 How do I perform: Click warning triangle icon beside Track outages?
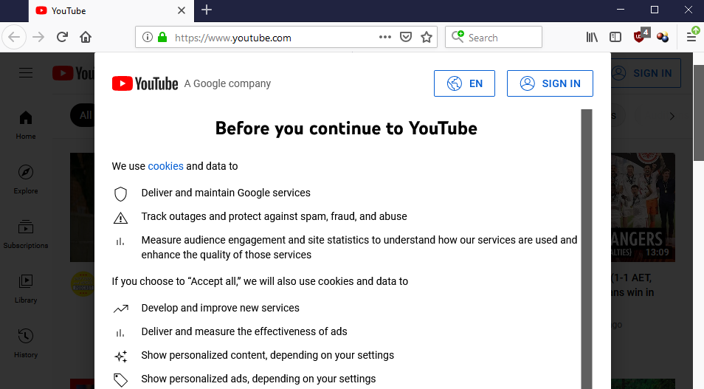(x=120, y=218)
